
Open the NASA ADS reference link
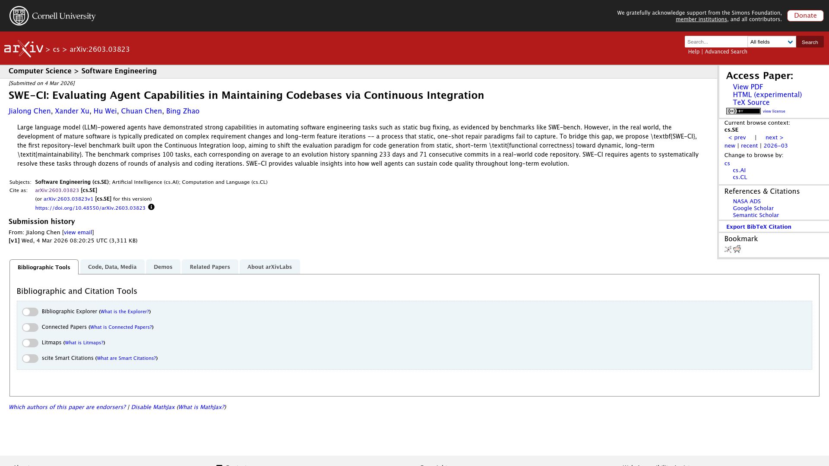click(x=747, y=202)
